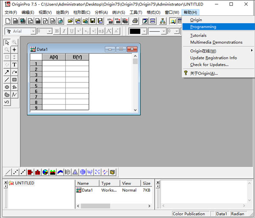Select the Curved Arrow tool
255x218 pixels.
pos(14,72)
